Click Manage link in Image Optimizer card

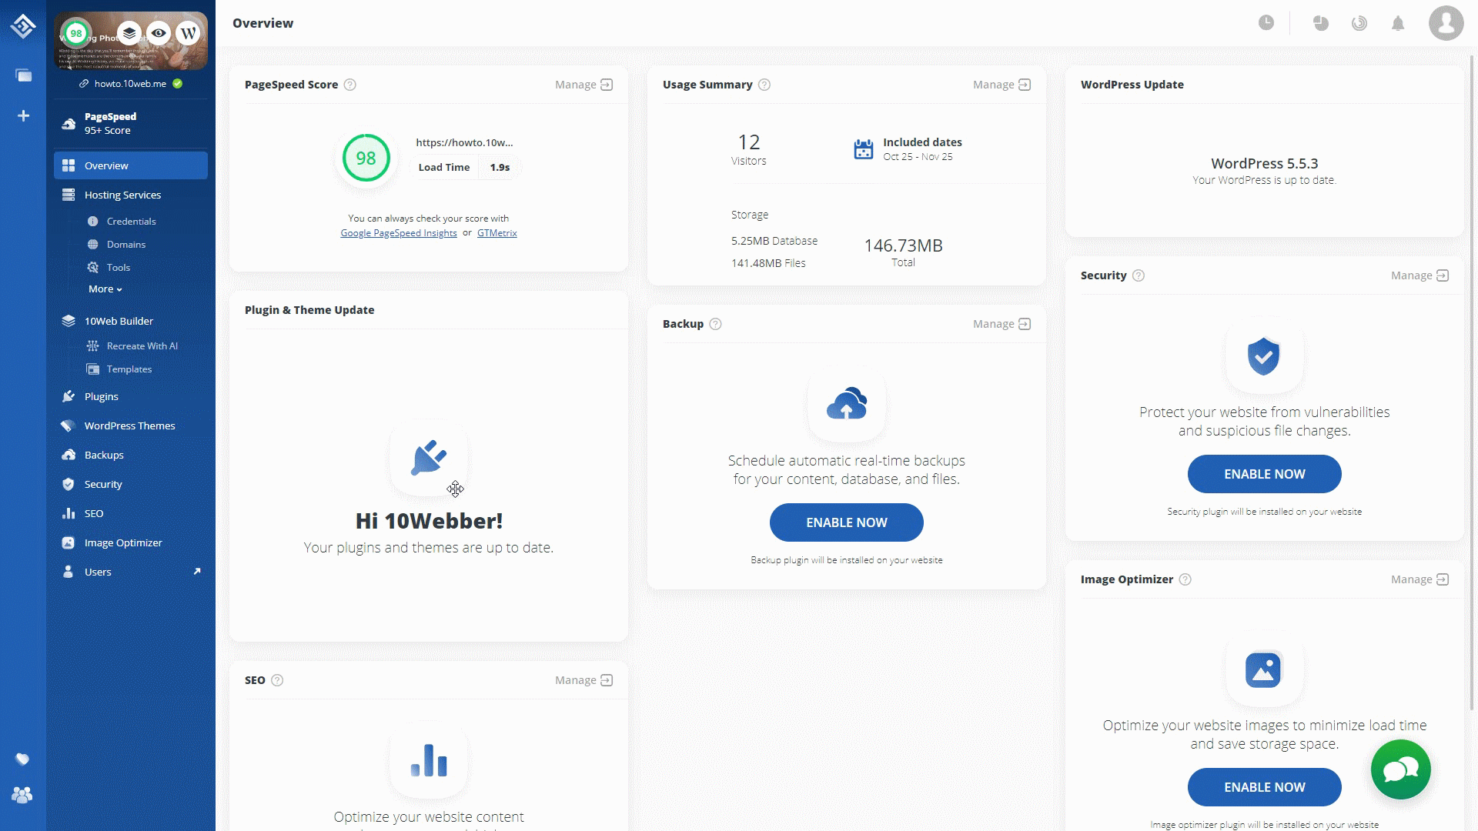pos(1419,579)
